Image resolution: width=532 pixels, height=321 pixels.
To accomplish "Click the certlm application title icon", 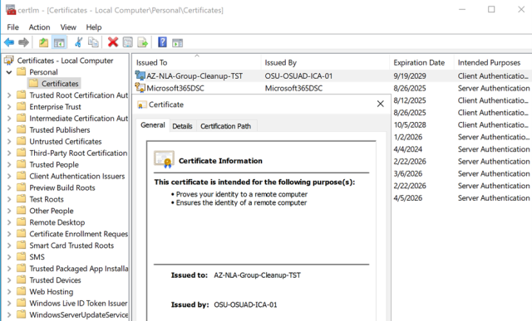I will point(11,10).
